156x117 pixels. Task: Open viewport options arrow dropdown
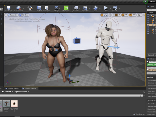pyautogui.click(x=6, y=15)
